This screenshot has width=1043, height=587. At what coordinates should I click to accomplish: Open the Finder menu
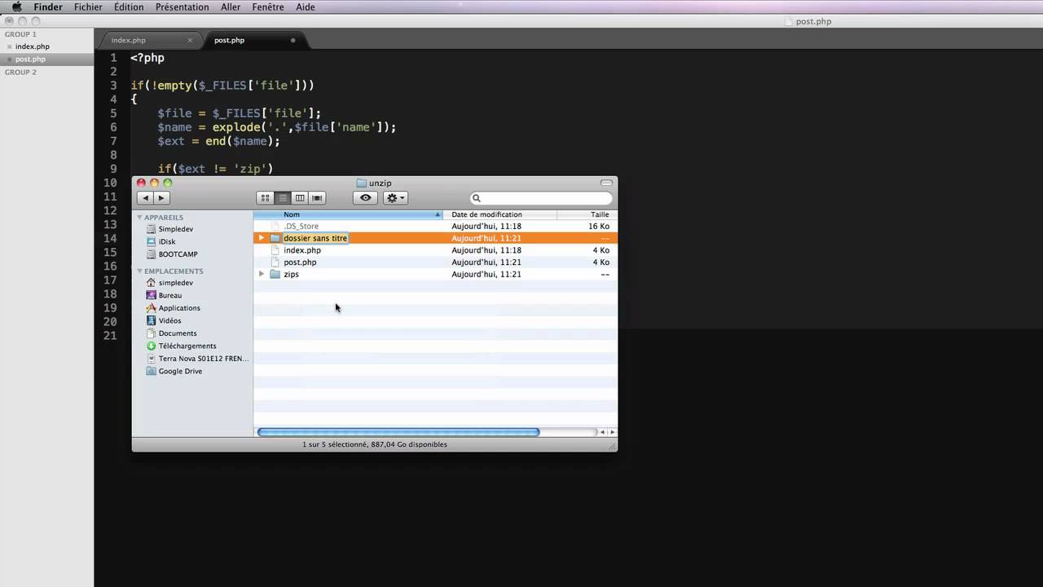pos(48,7)
